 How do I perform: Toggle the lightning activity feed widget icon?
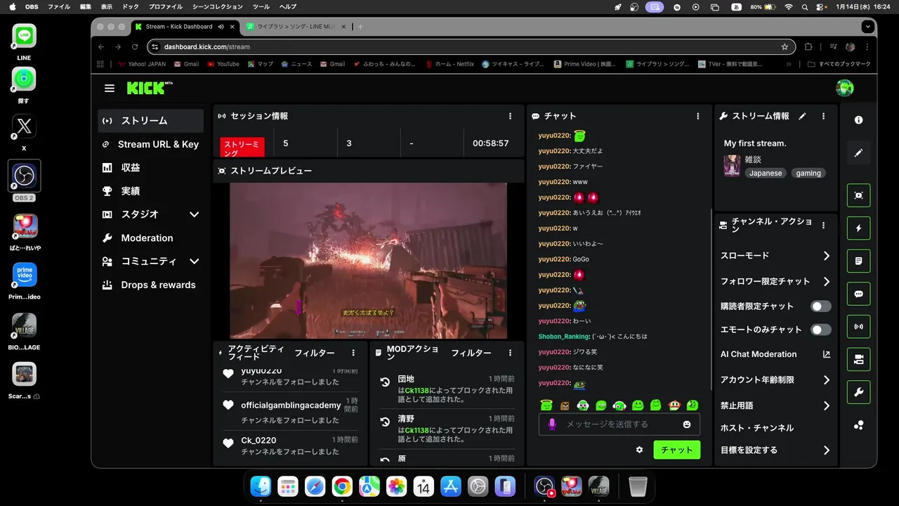point(858,228)
